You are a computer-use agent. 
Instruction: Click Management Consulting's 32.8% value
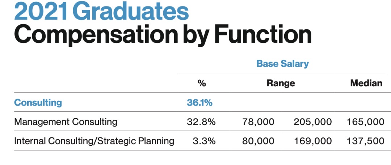[x=201, y=122]
